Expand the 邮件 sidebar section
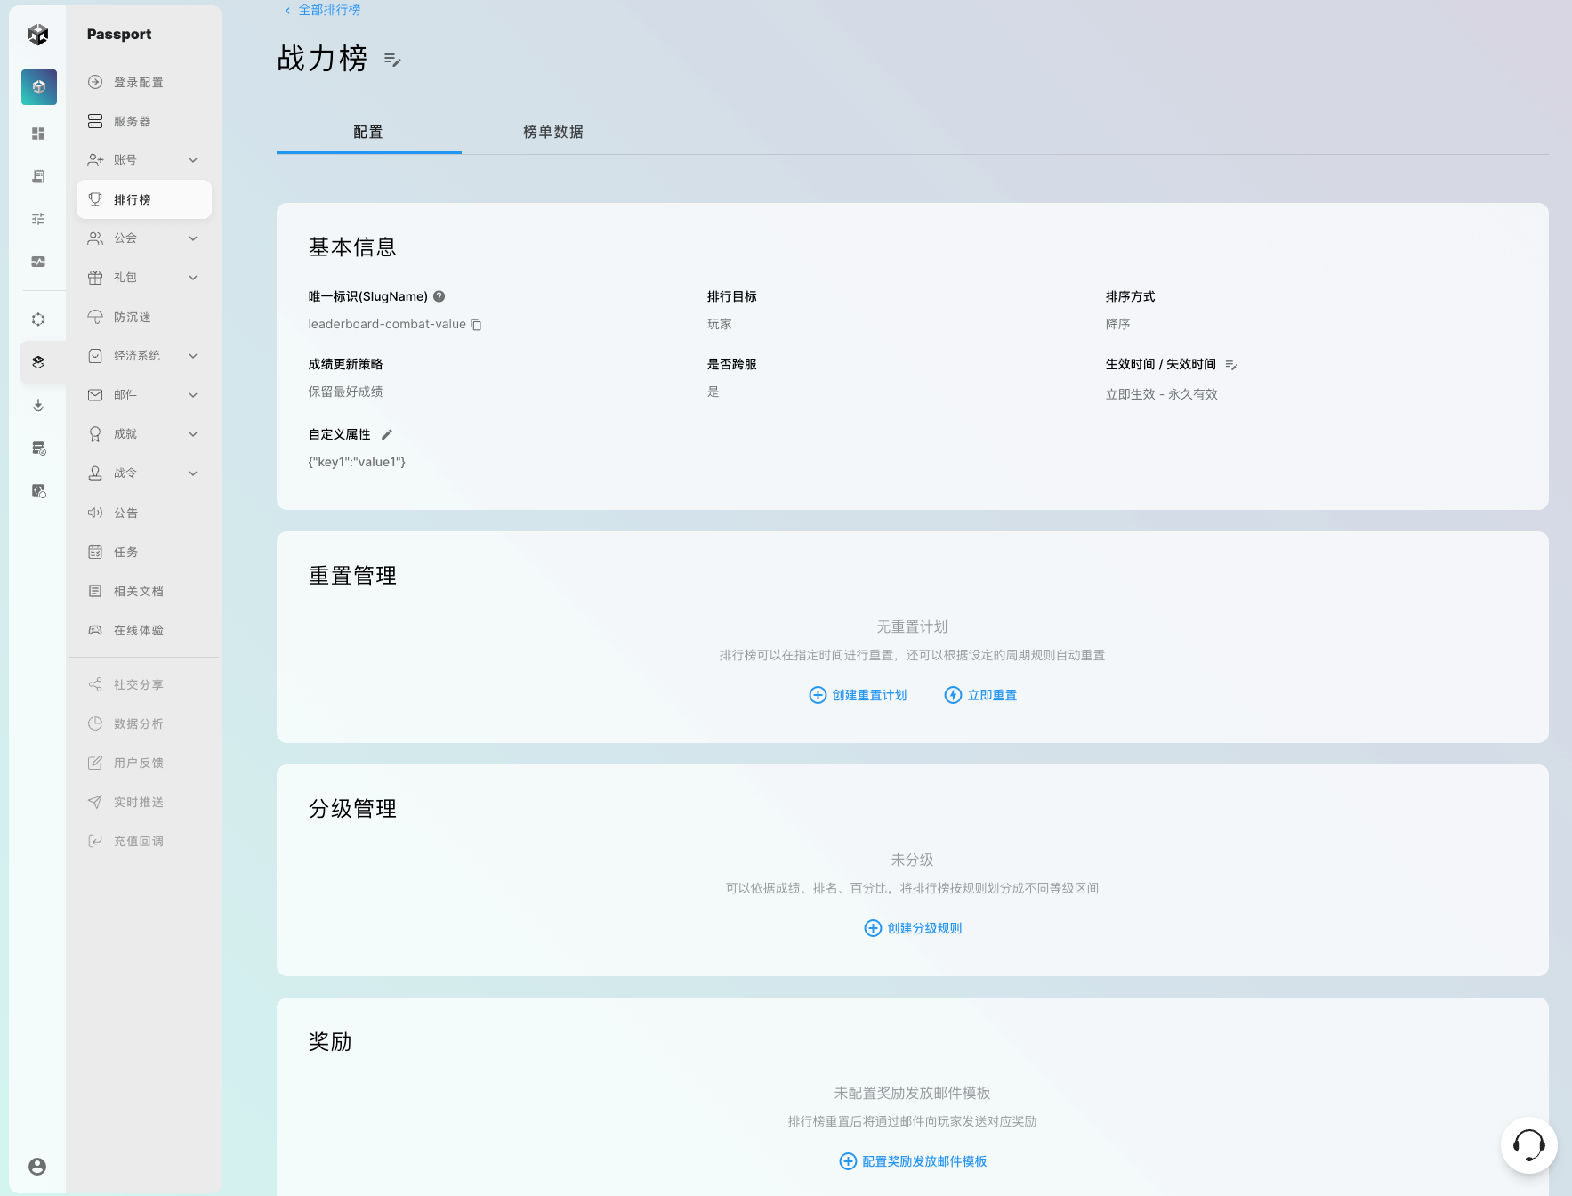This screenshot has width=1572, height=1196. pyautogui.click(x=193, y=395)
